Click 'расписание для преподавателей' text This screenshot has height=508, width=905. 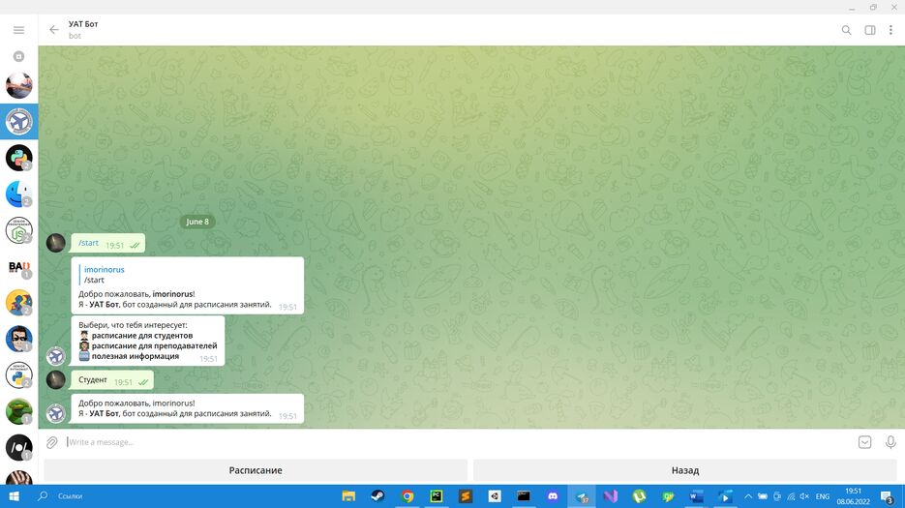tap(154, 345)
